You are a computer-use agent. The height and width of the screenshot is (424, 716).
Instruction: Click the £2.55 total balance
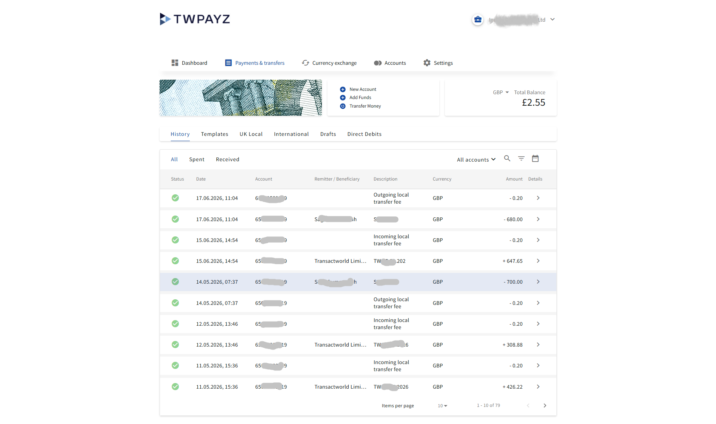coord(533,102)
